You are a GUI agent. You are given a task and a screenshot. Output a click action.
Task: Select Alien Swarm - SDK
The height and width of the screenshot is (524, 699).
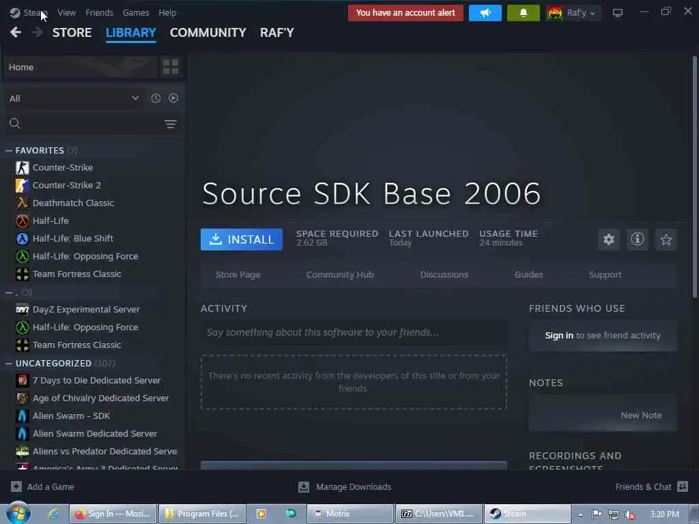click(x=71, y=416)
